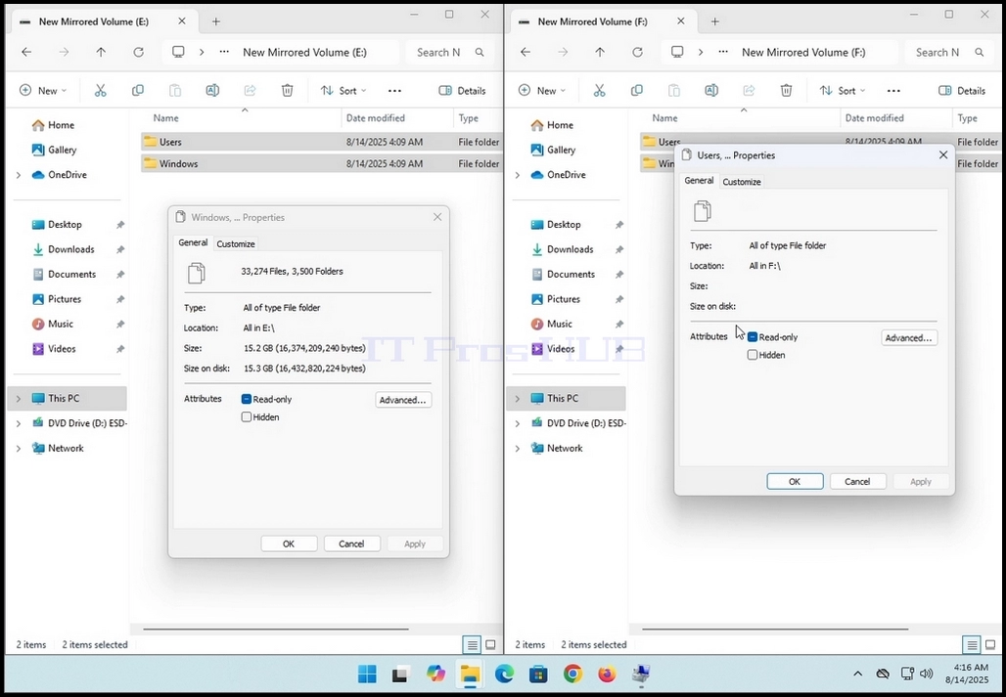Refresh the E: window
The image size is (1006, 697).
pyautogui.click(x=139, y=52)
